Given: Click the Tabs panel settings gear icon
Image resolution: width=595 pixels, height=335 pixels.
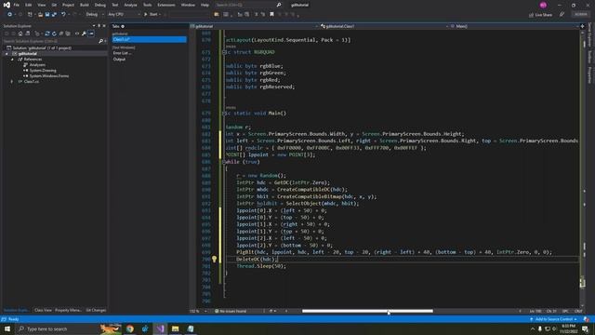Looking at the screenshot, I should point(123,26).
